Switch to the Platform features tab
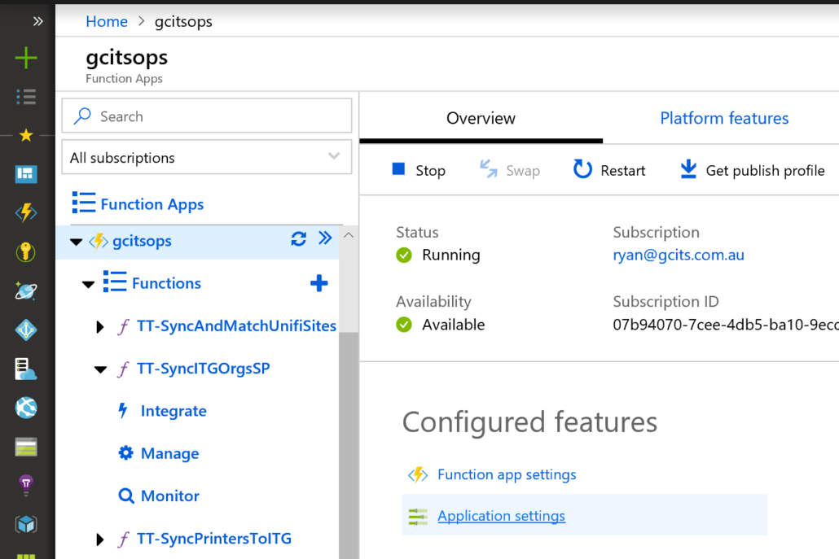The height and width of the screenshot is (559, 839). click(724, 118)
